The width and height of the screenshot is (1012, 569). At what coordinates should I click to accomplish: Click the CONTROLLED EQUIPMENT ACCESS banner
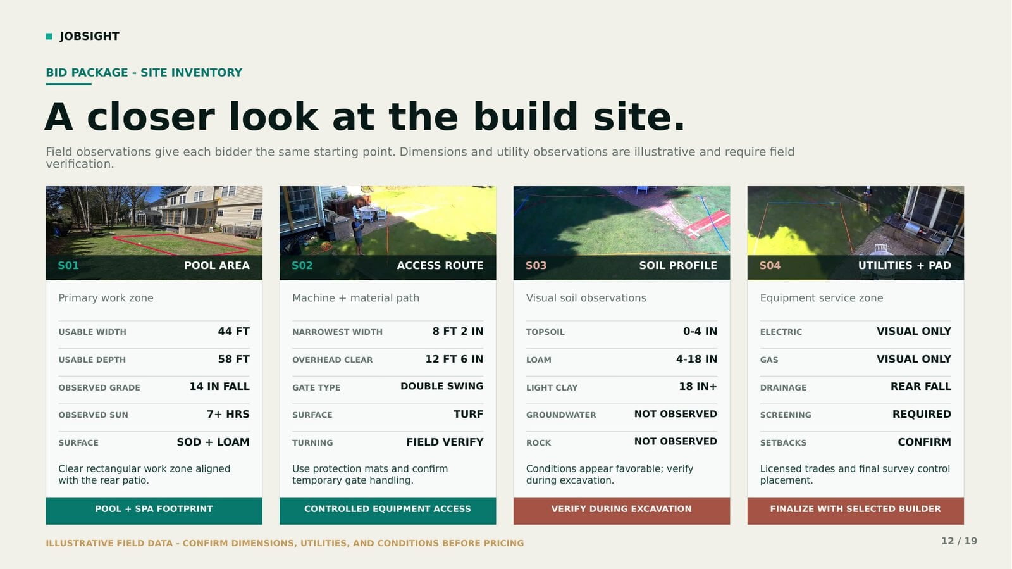[388, 511]
